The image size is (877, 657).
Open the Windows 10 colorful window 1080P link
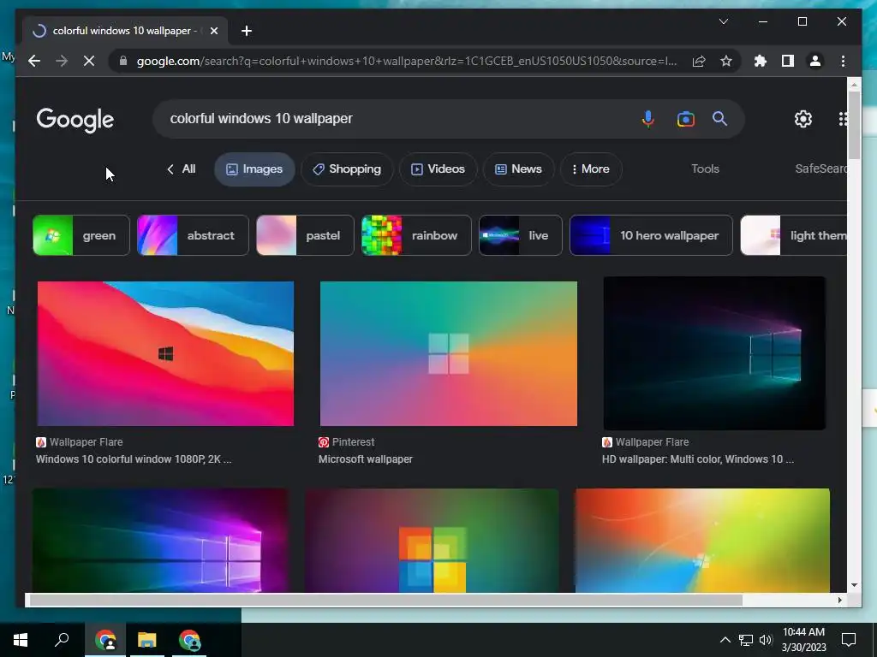(x=134, y=459)
